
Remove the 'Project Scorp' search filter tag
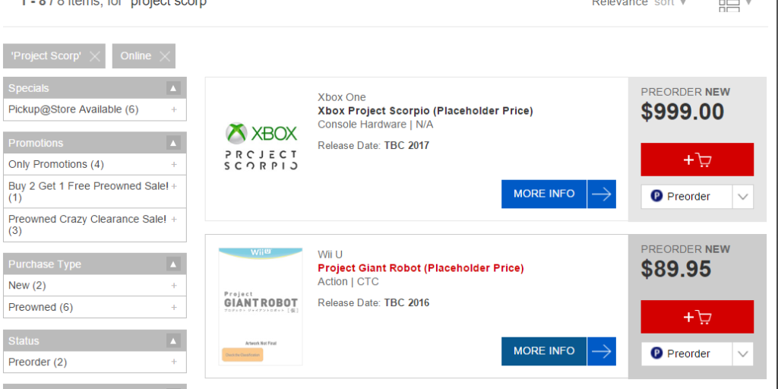tap(94, 56)
